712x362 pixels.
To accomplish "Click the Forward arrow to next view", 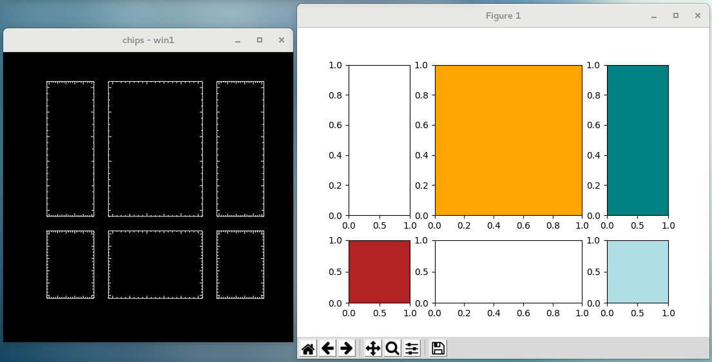I will point(346,348).
